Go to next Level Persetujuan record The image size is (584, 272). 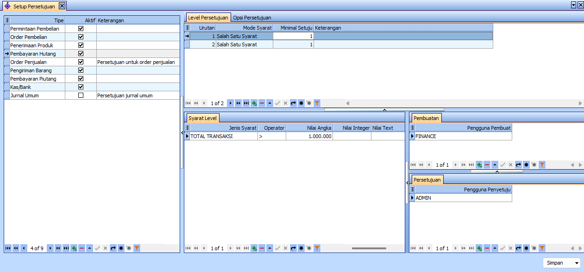tap(231, 103)
